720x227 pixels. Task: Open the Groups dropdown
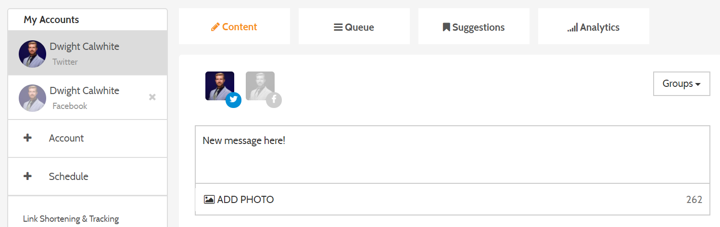tap(682, 84)
